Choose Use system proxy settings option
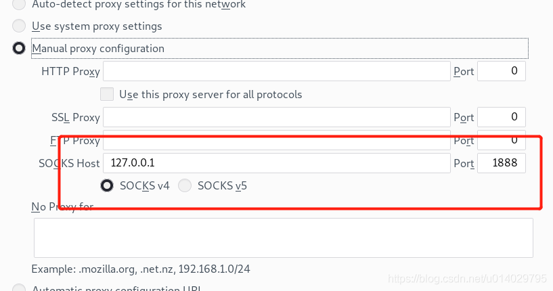 pyautogui.click(x=20, y=26)
